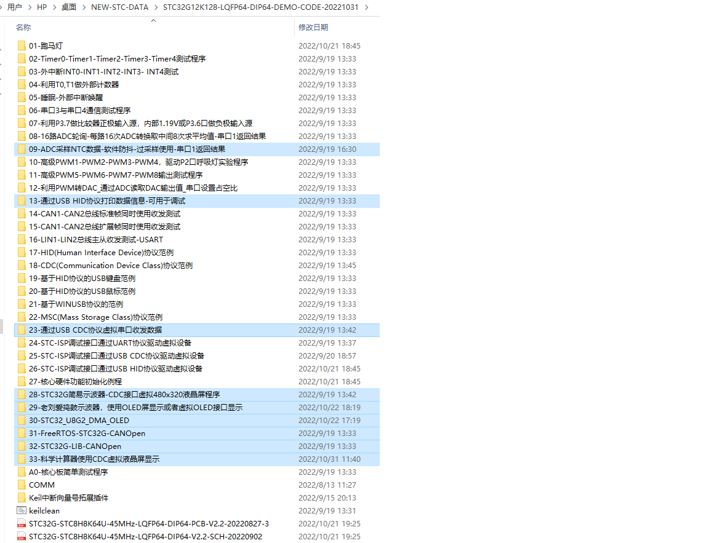The width and height of the screenshot is (709, 543).
Task: Select folder name 24-STC-ISP调试接口通过UART协议驱动虚拟设备
Action: click(110, 343)
